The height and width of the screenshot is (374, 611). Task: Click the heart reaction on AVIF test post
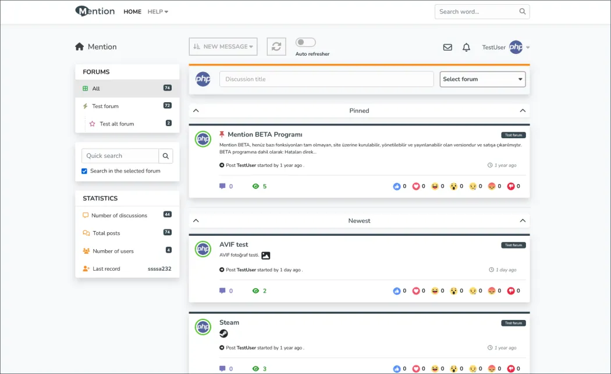click(416, 291)
